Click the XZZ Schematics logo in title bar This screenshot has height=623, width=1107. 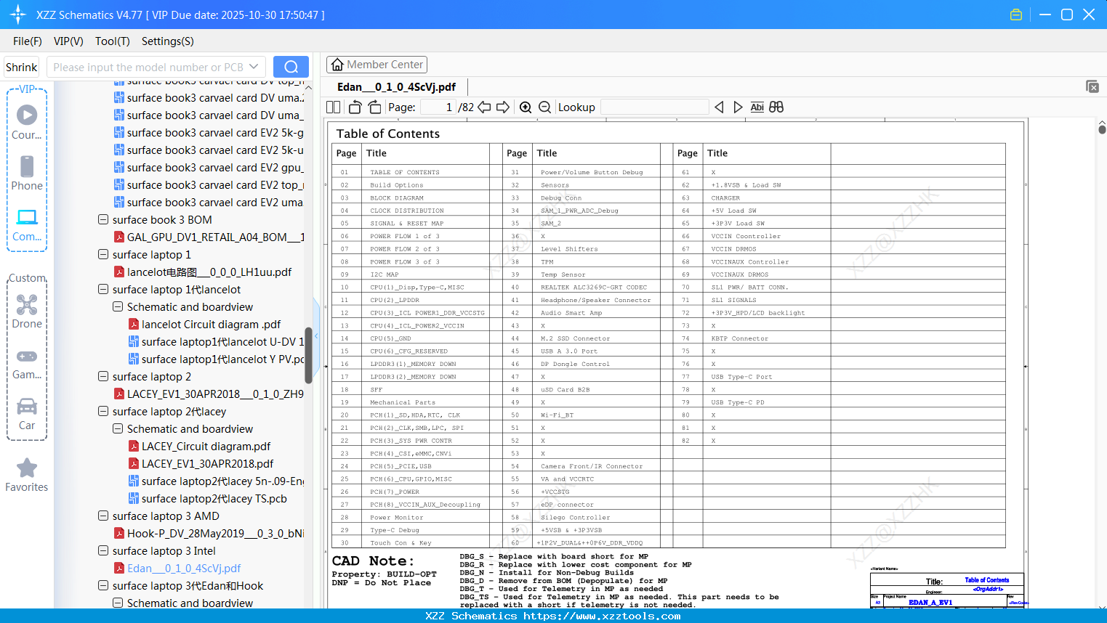(x=17, y=15)
